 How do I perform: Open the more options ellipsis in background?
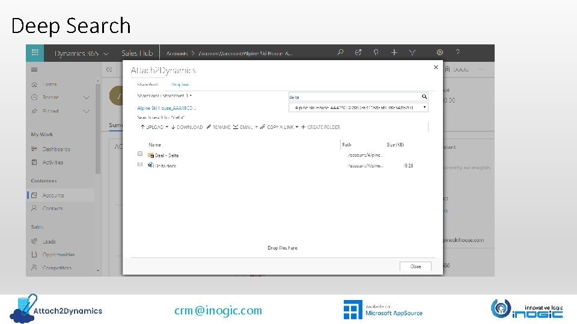click(x=481, y=70)
